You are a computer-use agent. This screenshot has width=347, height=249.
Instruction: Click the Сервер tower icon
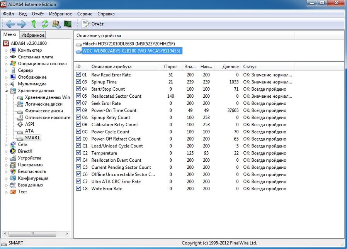point(13,70)
